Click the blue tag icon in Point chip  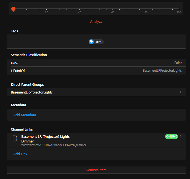click(91, 42)
